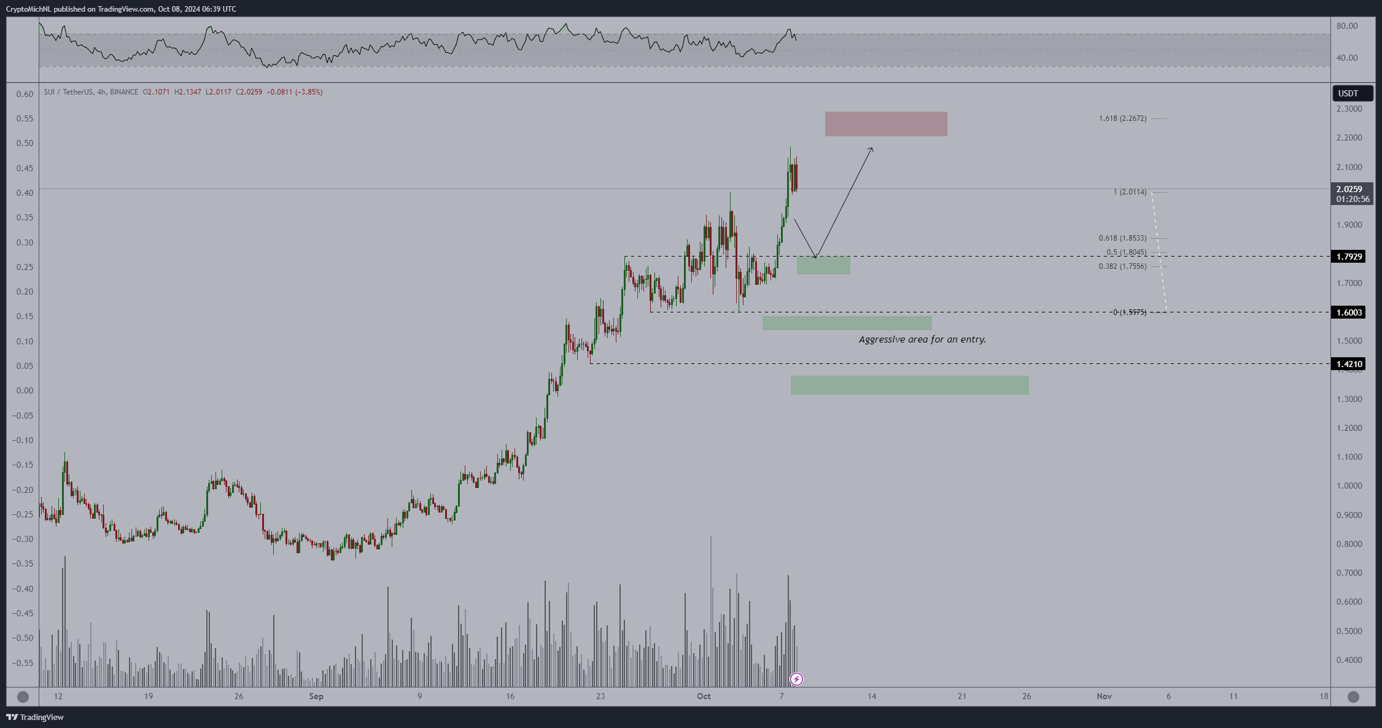Click the 0.00 value on the left scale

25,390
